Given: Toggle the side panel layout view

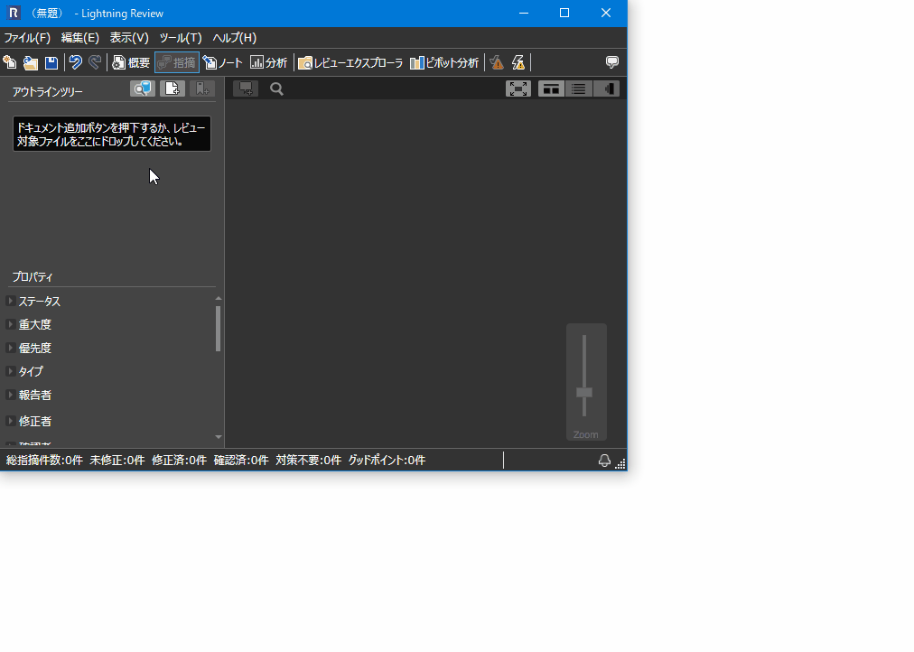Looking at the screenshot, I should [607, 88].
